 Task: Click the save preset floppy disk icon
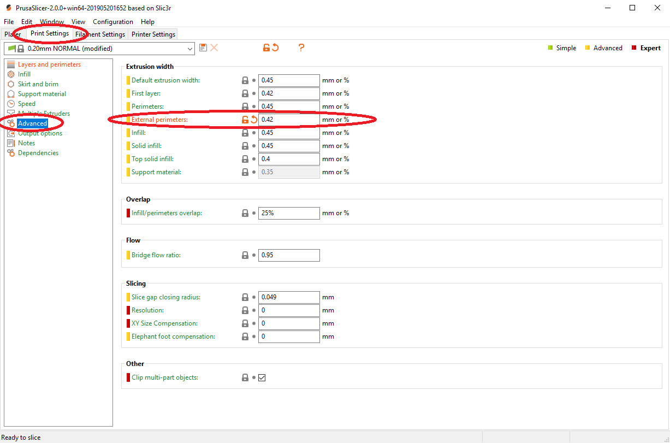click(203, 48)
